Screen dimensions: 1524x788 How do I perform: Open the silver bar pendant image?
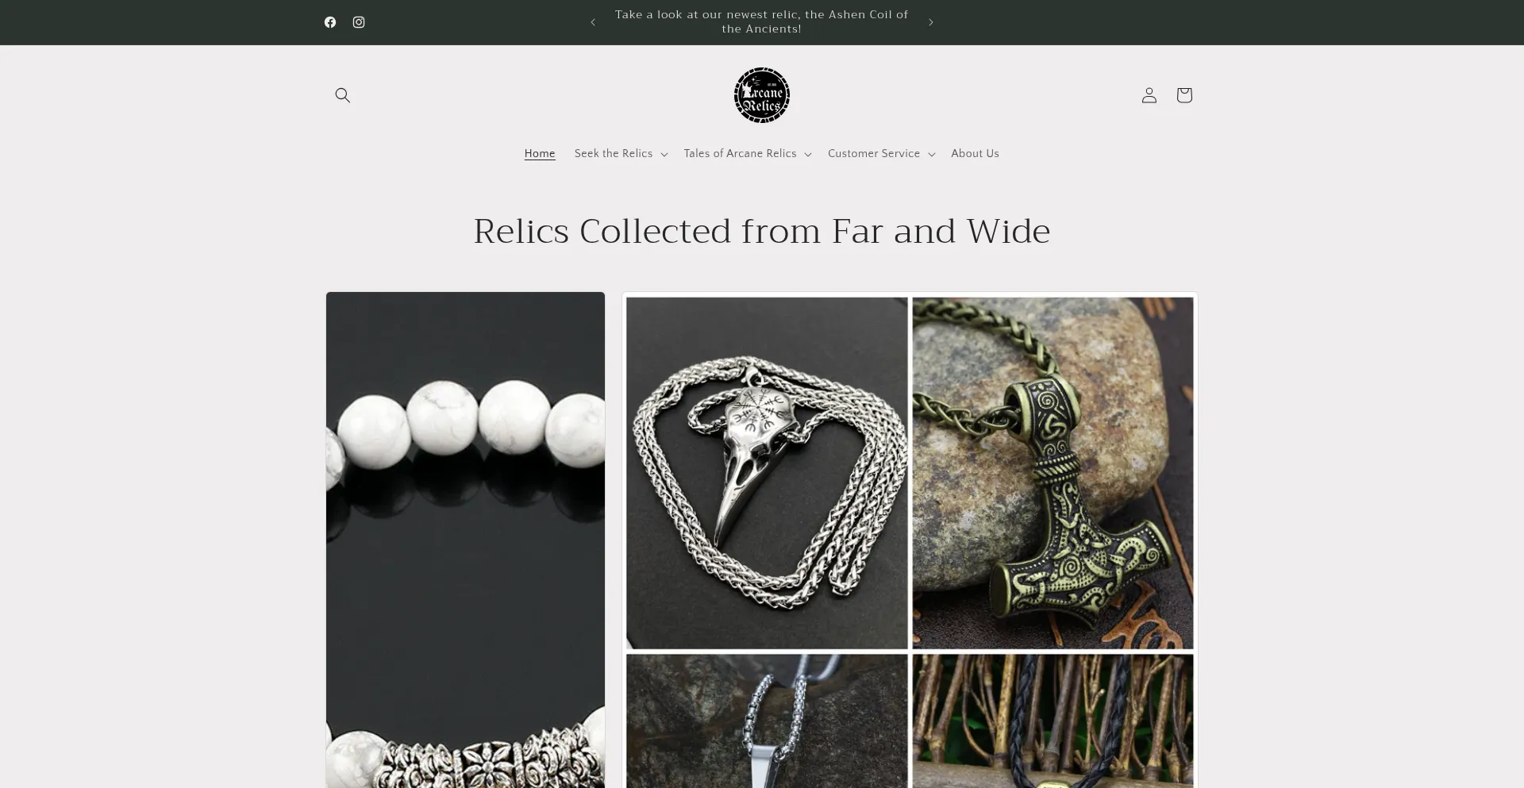point(767,721)
